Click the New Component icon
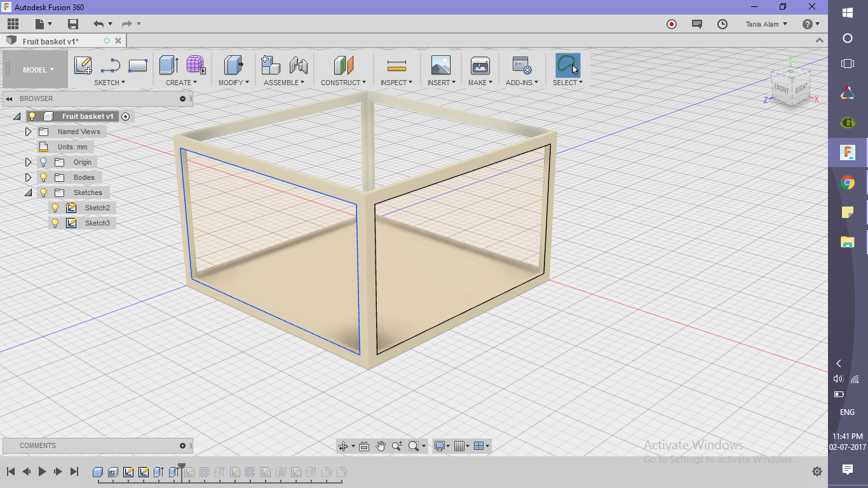Image resolution: width=868 pixels, height=488 pixels. tap(271, 65)
